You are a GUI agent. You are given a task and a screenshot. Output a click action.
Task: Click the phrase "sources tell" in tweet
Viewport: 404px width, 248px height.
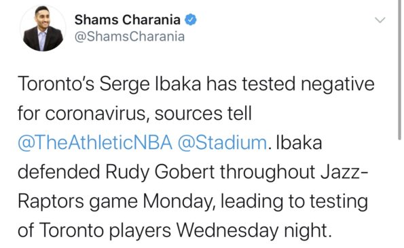[203, 113]
